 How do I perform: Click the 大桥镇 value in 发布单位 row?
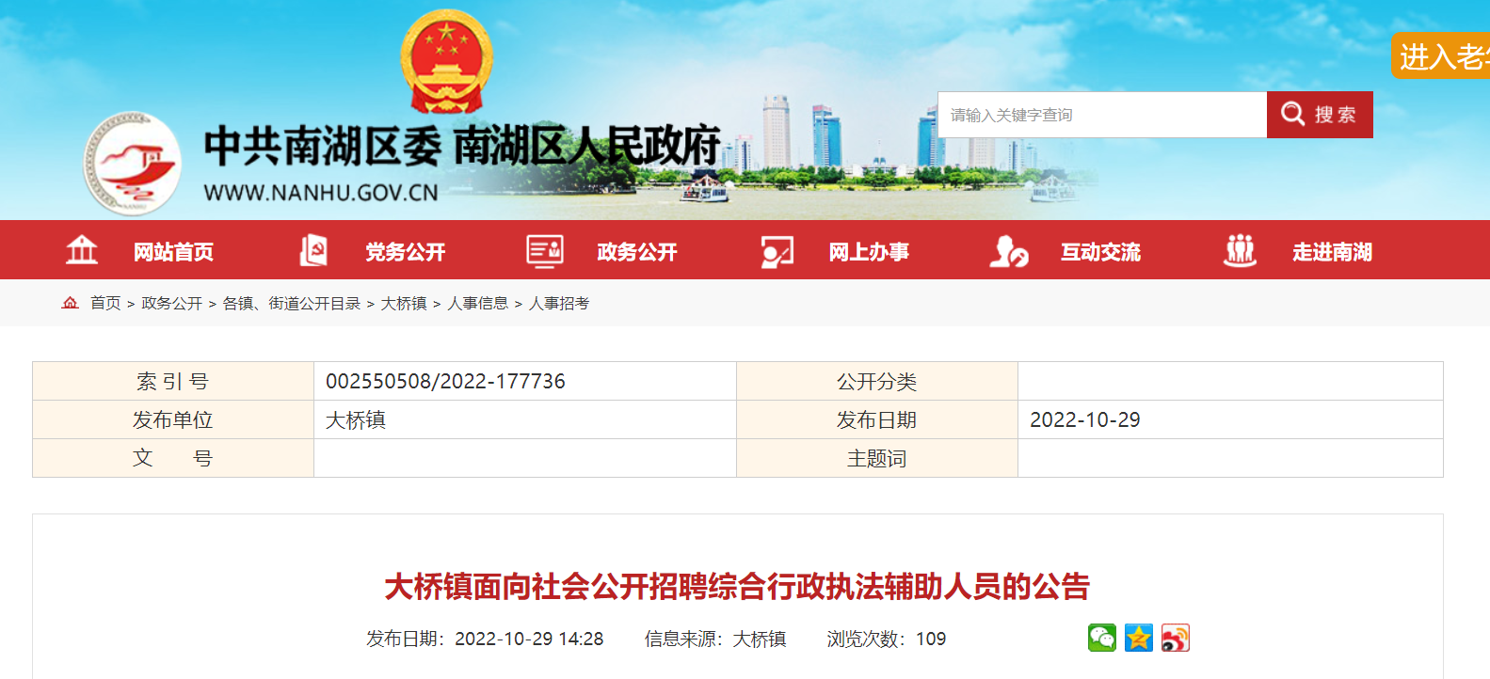pyautogui.click(x=356, y=419)
